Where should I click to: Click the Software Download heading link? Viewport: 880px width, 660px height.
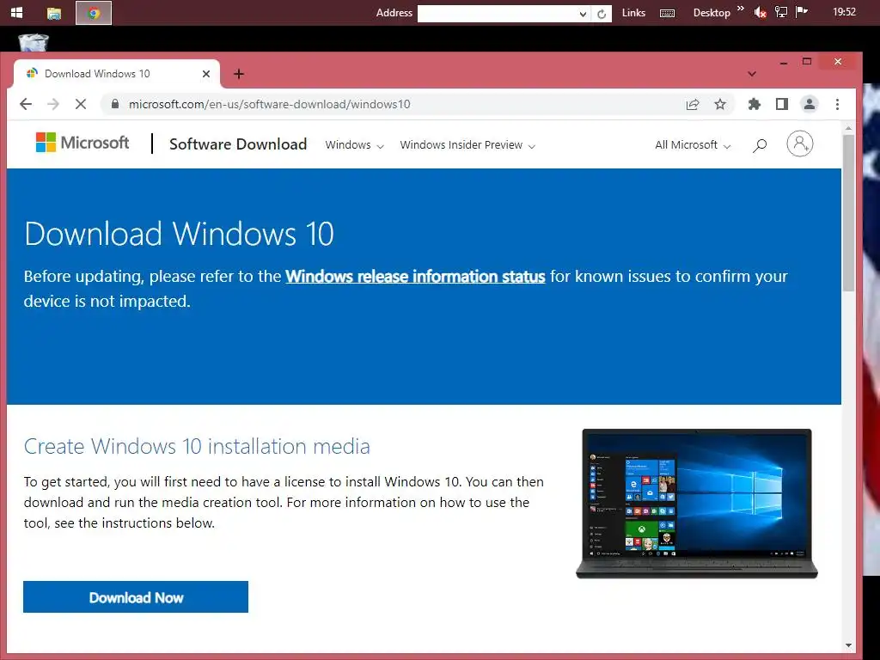[x=238, y=144]
